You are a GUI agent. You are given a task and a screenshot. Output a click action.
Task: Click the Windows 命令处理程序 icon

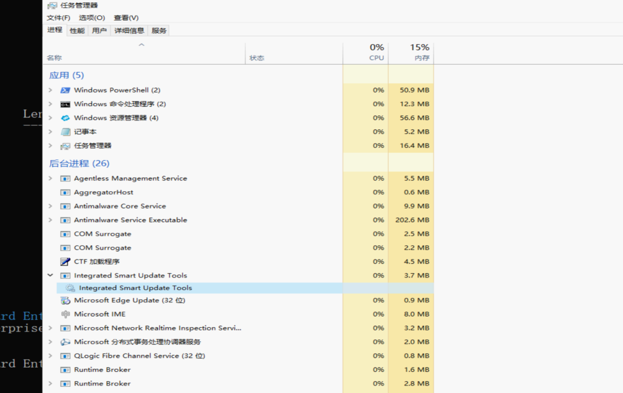65,104
